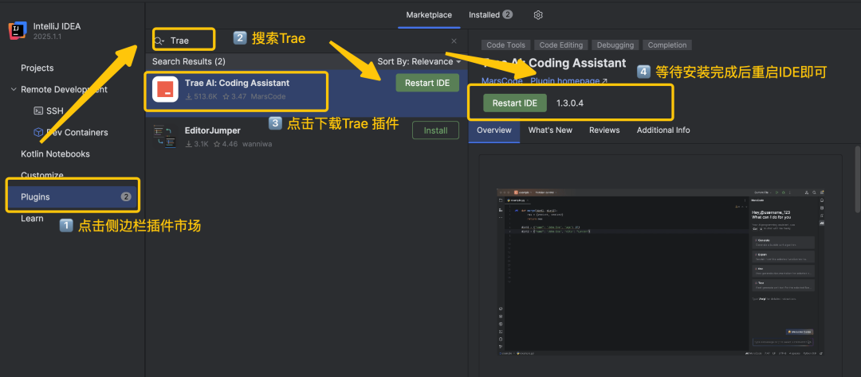Click the wanniwa vendor name

pos(257,144)
